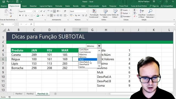Screen dimensions: 176x99
Task: Click the fill color bucket swatch
Action: (38, 15)
